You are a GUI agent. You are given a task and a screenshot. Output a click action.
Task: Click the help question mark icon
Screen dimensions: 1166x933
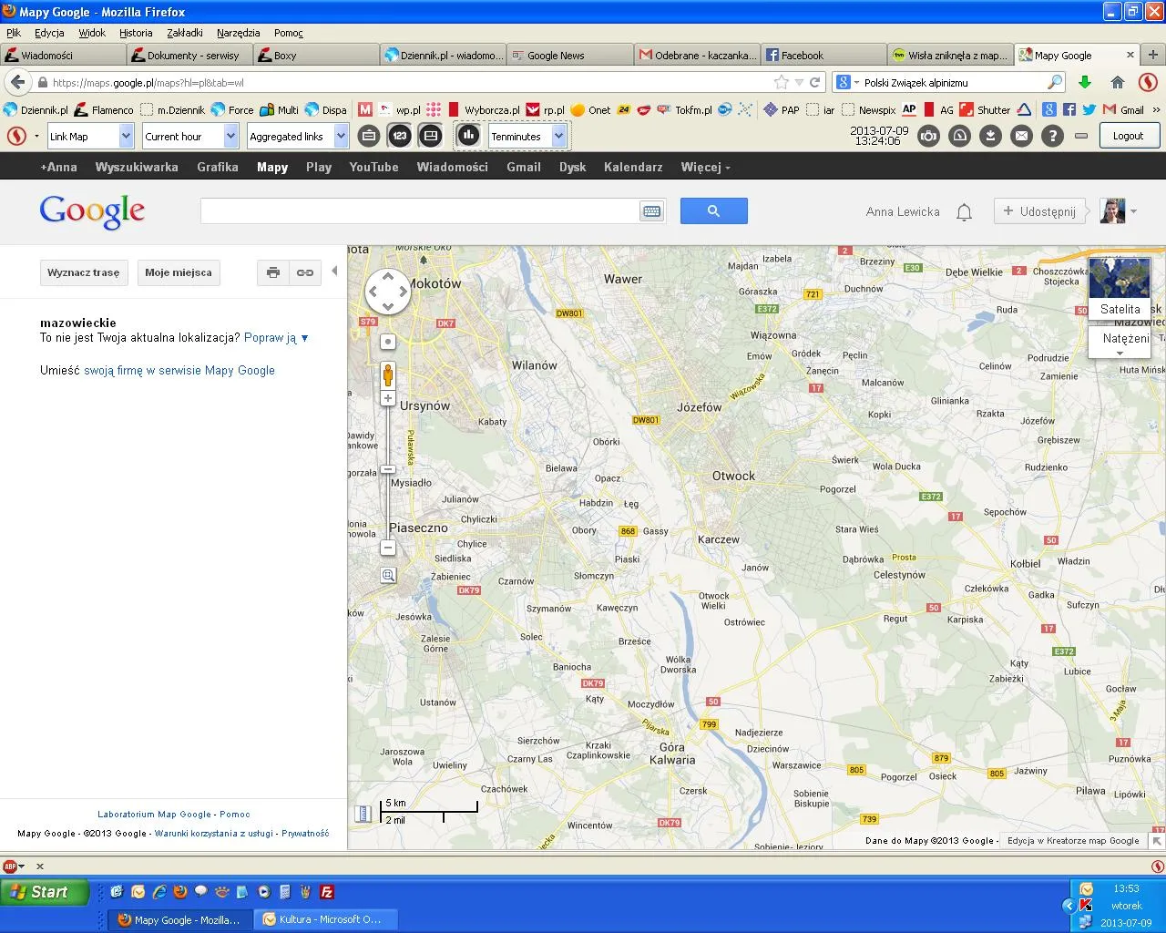(1054, 135)
